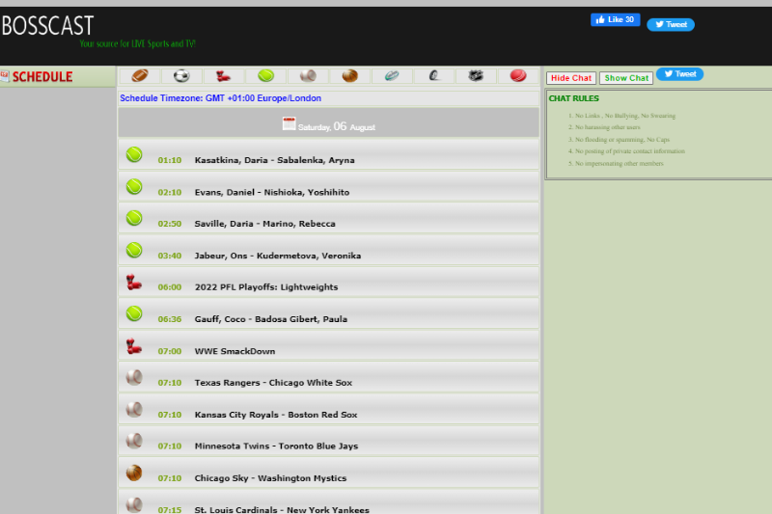
Task: Pick the basketball sport filter icon
Action: pyautogui.click(x=350, y=76)
